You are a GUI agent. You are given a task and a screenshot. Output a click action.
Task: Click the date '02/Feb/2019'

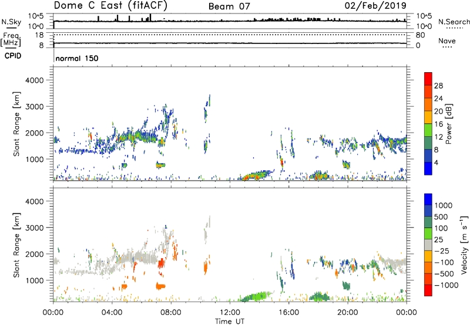(375, 5)
